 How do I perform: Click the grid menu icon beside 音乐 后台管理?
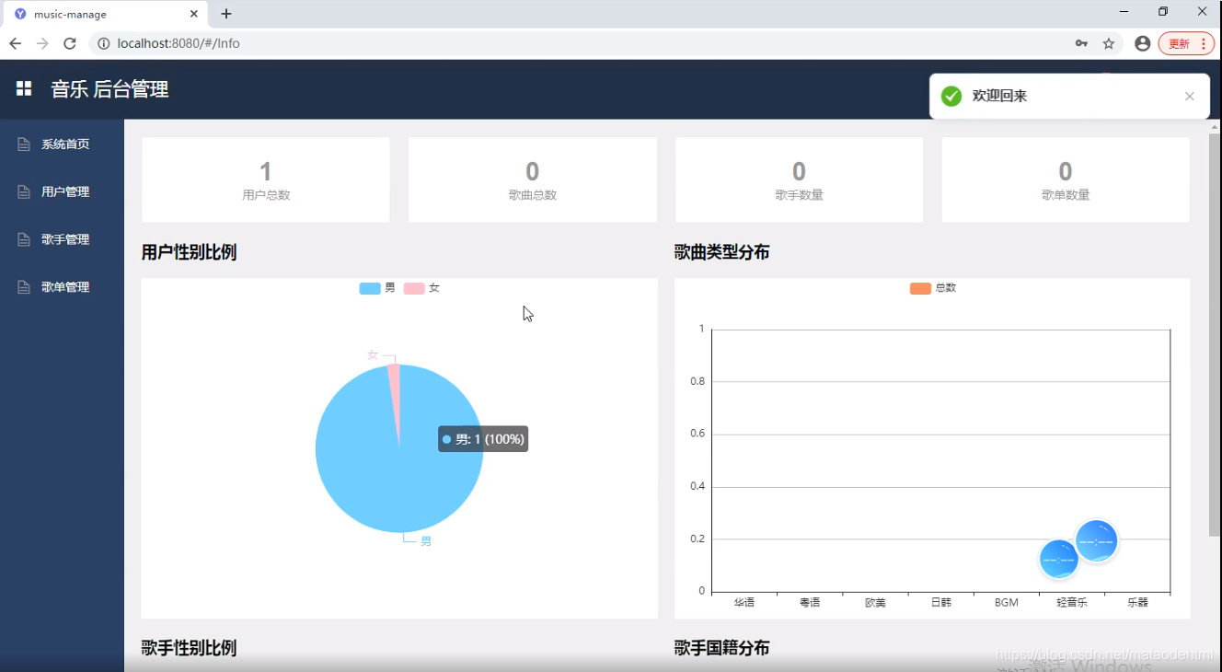[24, 88]
